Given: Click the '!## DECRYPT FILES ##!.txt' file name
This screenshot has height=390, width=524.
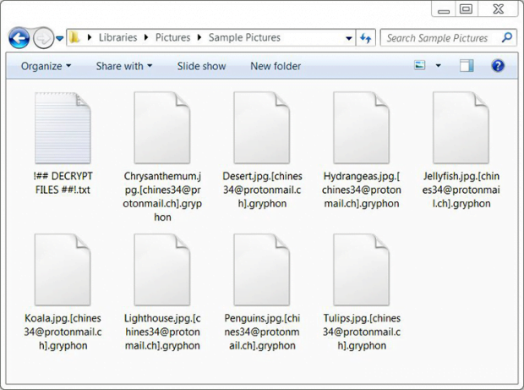Looking at the screenshot, I should [63, 183].
